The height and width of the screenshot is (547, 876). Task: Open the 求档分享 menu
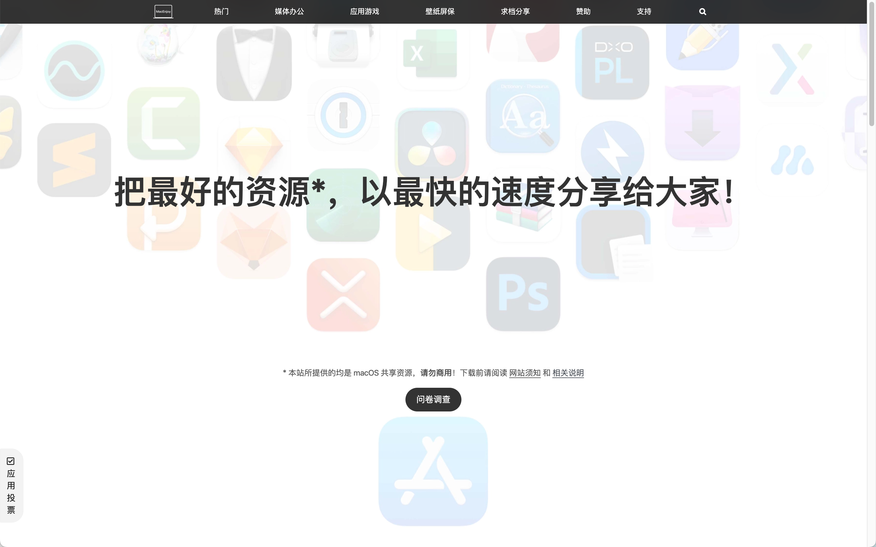[515, 12]
